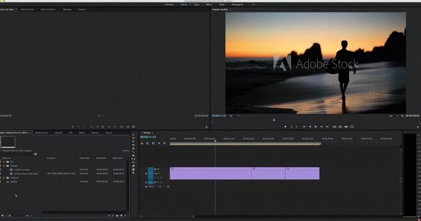Open timeline display settings wrench
The height and width of the screenshot is (221, 421).
pos(165,143)
